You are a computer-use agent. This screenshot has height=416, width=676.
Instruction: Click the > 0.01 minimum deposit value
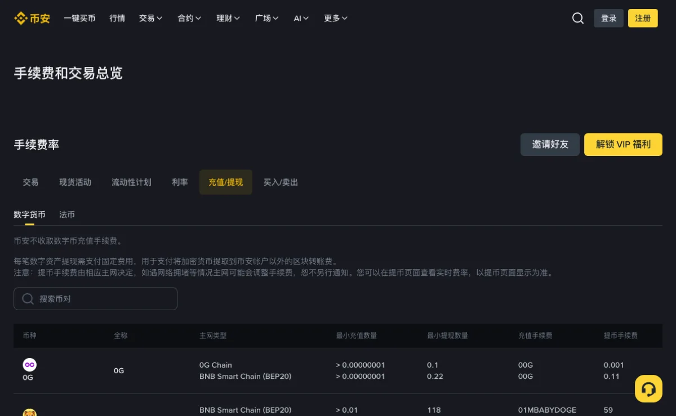346,410
